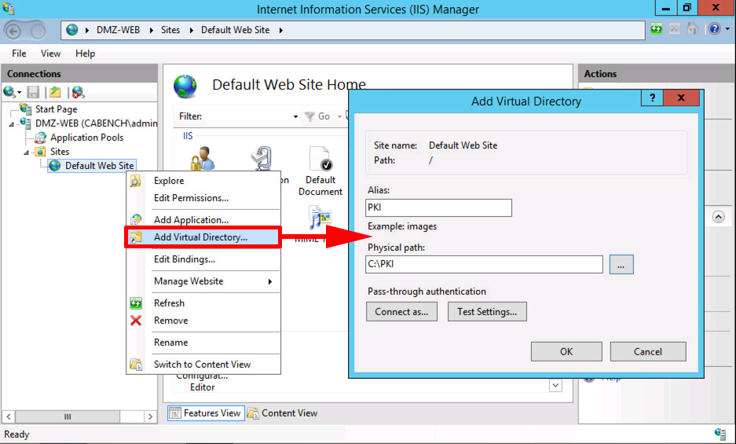
Task: Click the refresh page icon in top toolbar
Action: coord(656,29)
